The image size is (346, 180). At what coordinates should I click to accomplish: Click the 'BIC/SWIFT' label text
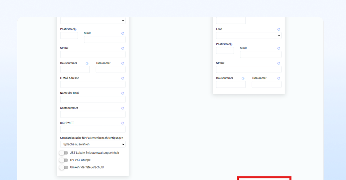click(67, 123)
